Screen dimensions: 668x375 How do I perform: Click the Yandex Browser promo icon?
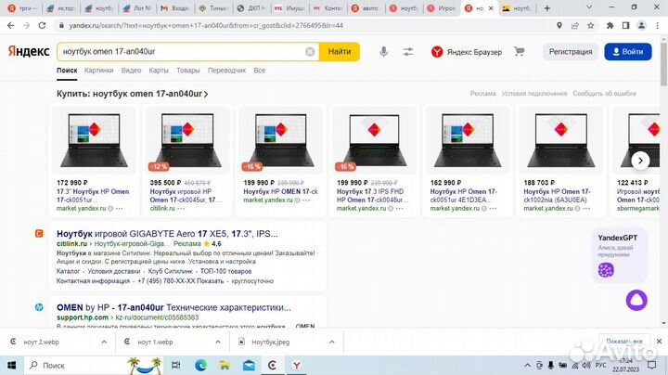click(437, 52)
